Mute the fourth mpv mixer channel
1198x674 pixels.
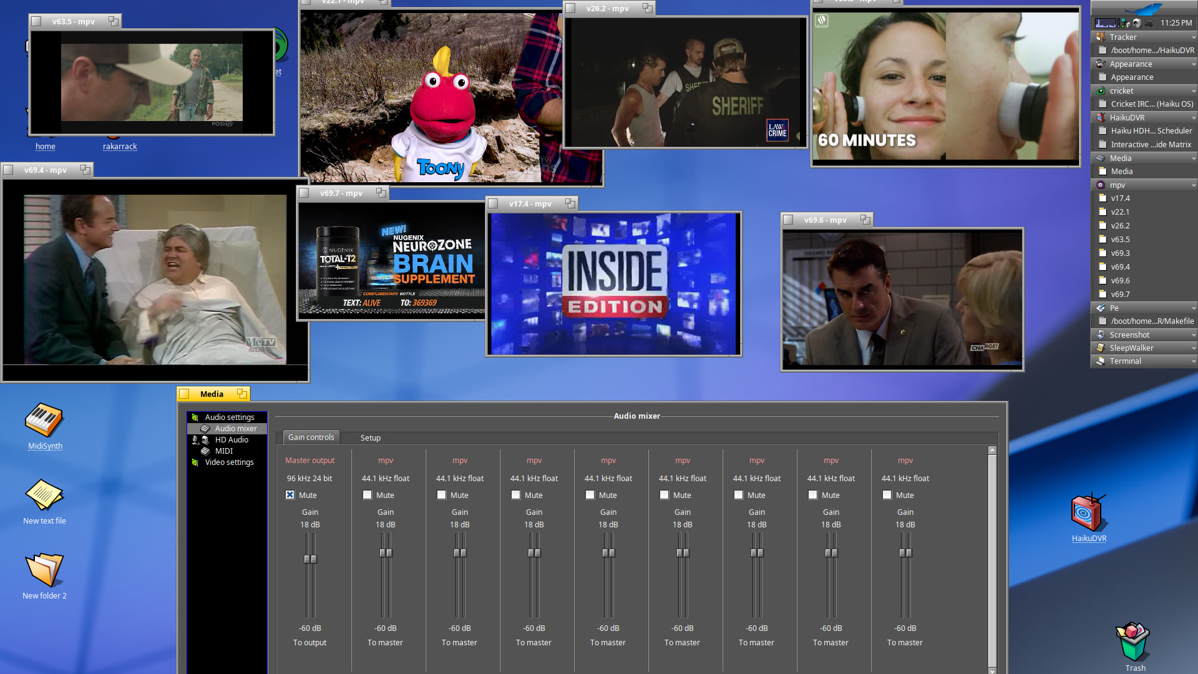click(590, 495)
